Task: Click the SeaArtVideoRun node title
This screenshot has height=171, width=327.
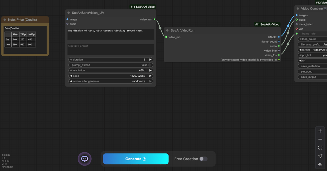Action: tap(182, 30)
